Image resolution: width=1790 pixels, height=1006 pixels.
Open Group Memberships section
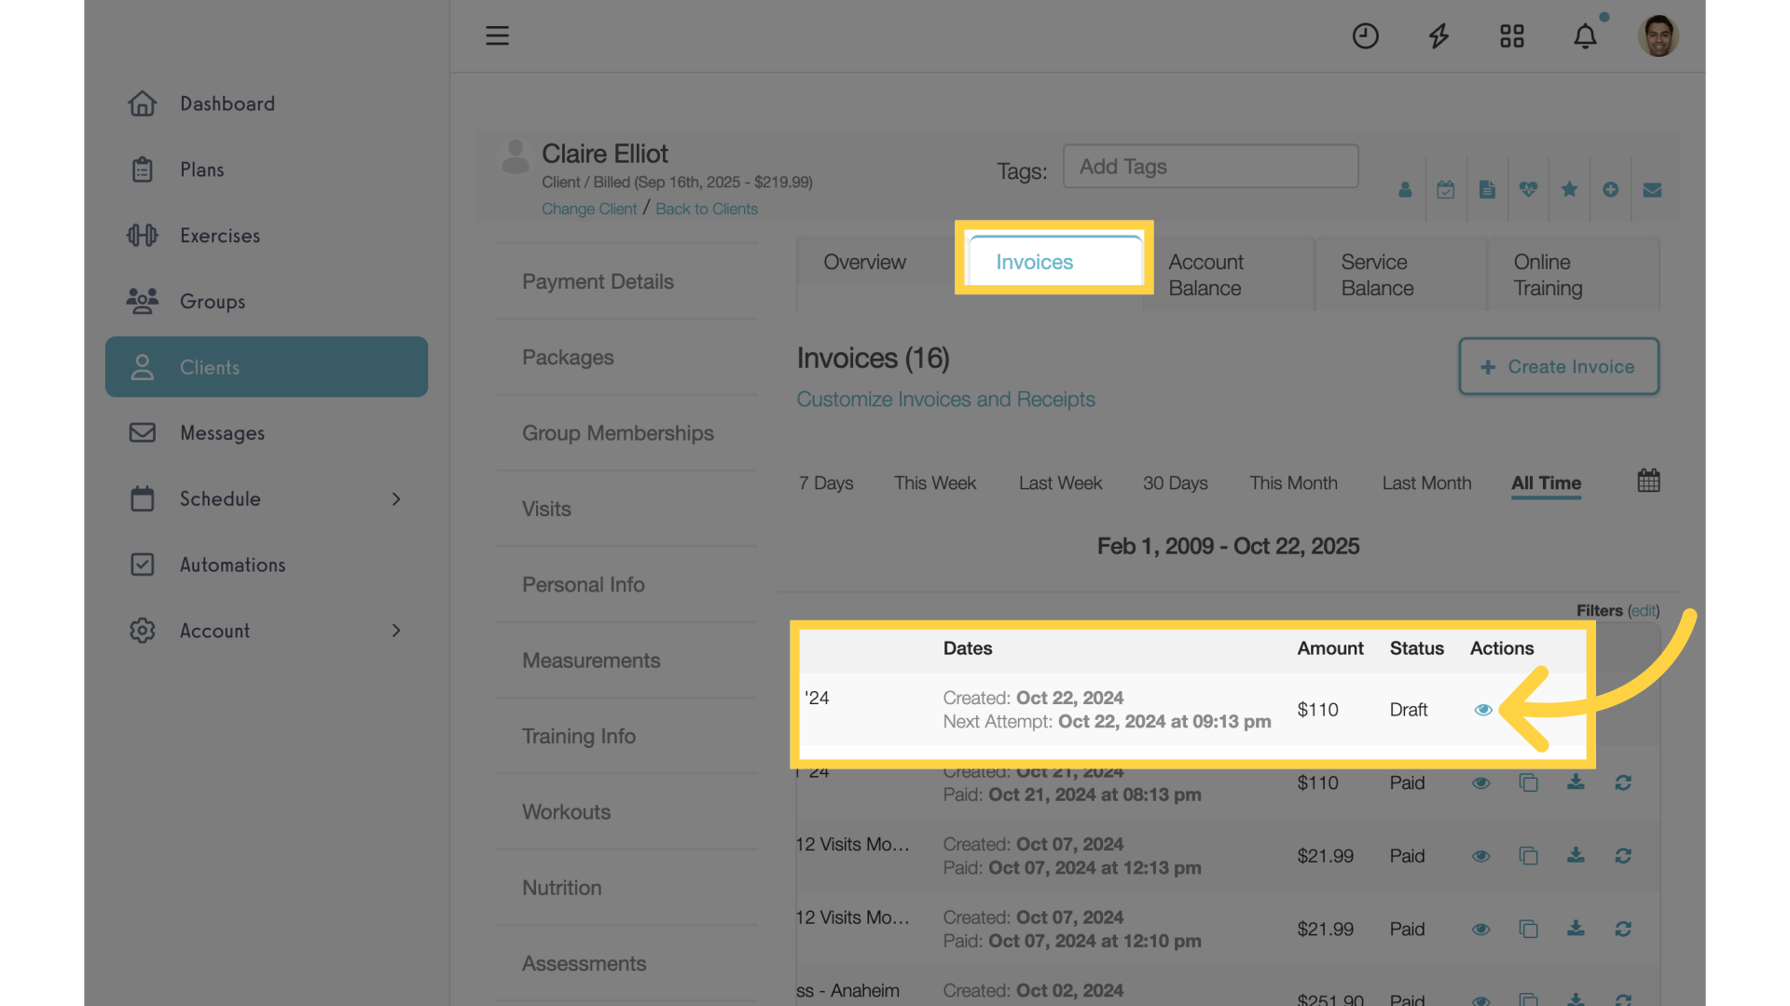tap(626, 433)
